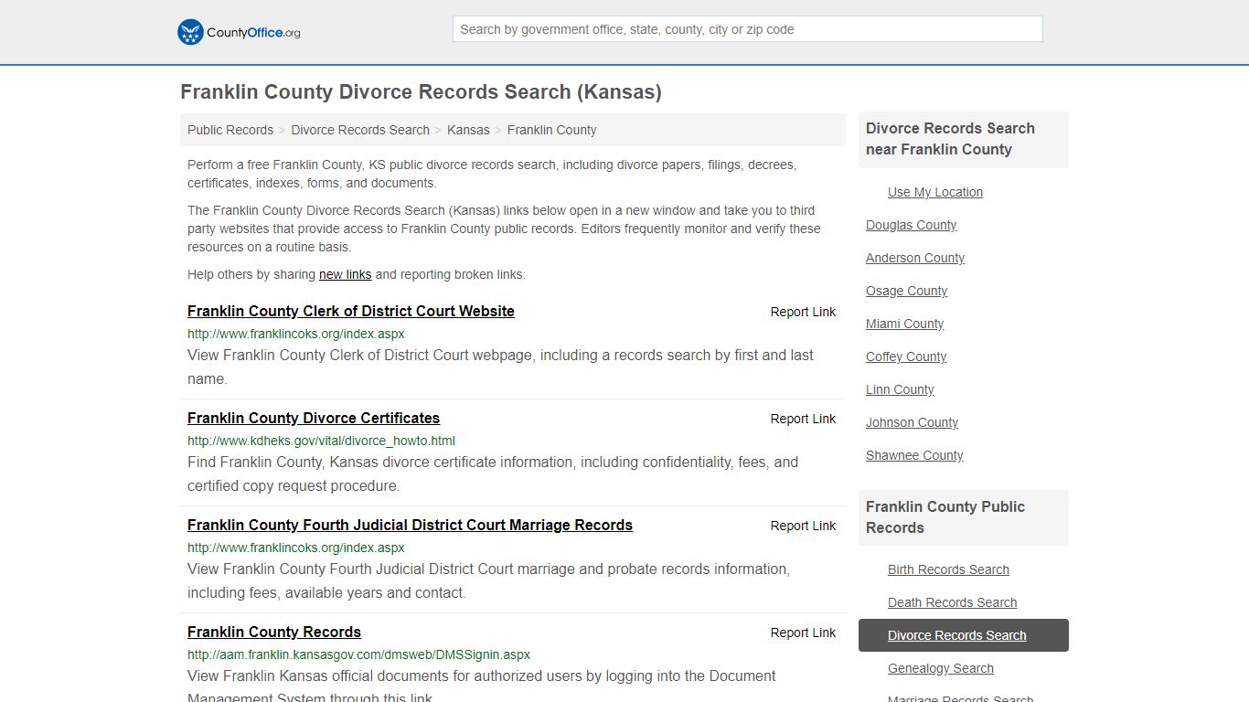This screenshot has height=702, width=1249.
Task: Focus the government office search field
Action: (x=747, y=29)
